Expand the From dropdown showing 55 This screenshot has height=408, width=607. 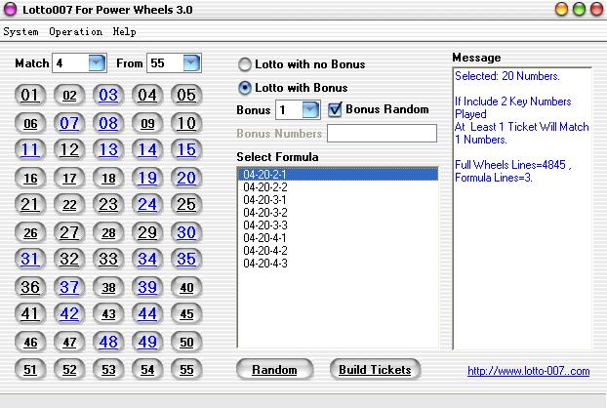[x=191, y=63]
